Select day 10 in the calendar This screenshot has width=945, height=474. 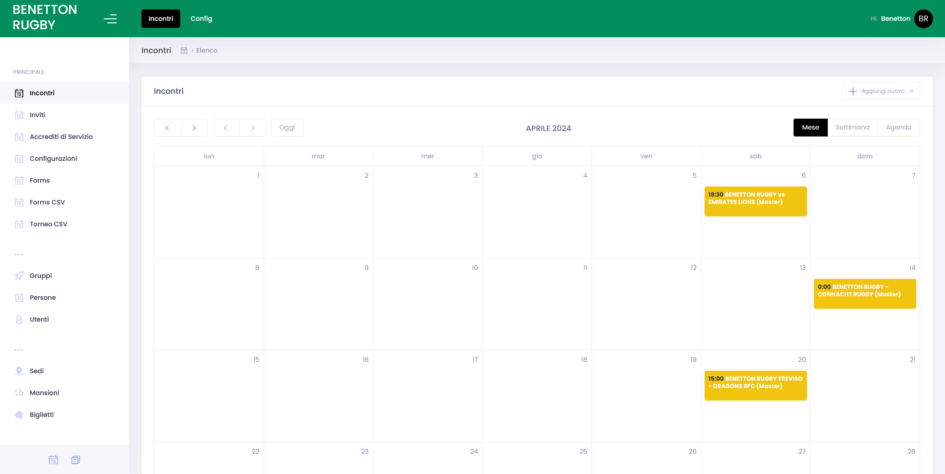475,268
